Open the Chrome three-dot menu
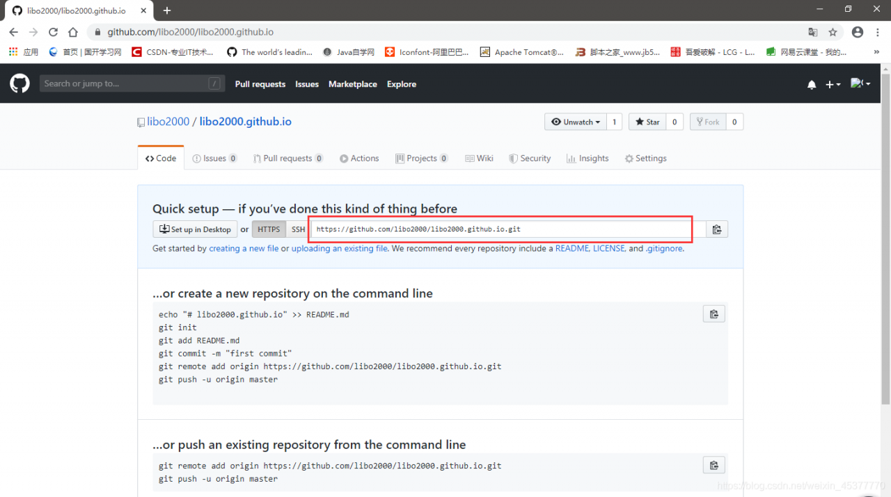The height and width of the screenshot is (497, 891). tap(877, 32)
